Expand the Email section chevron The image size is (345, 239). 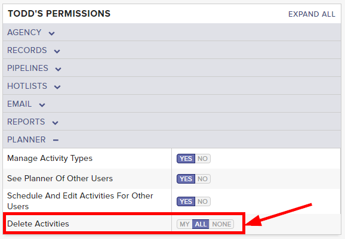42,105
